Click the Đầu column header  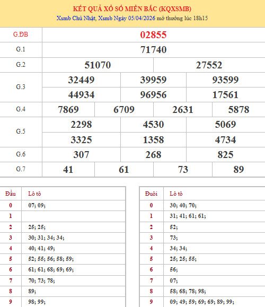(11, 194)
